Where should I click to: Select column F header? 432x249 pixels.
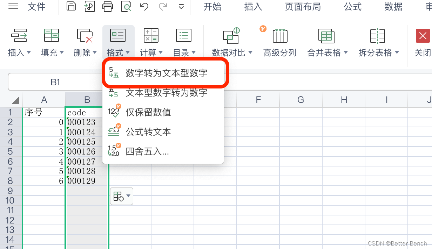[x=258, y=100]
